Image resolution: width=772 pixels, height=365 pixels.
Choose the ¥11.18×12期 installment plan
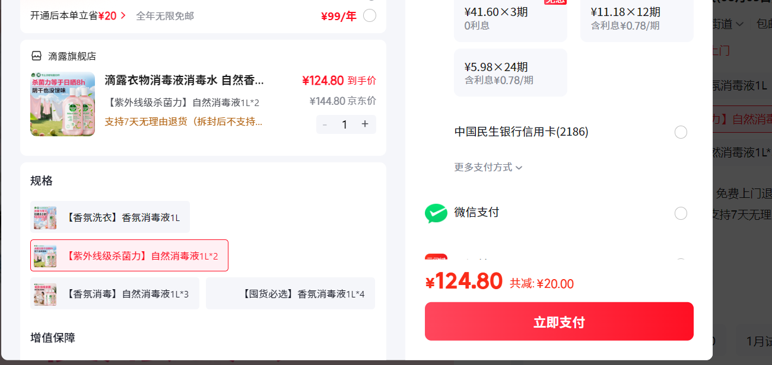click(637, 18)
